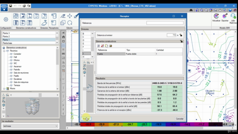This screenshot has height=134, width=238.
Task: Expand the Muros tree node
Action: click(4, 89)
